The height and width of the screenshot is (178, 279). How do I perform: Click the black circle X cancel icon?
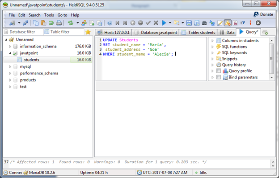tap(258, 23)
